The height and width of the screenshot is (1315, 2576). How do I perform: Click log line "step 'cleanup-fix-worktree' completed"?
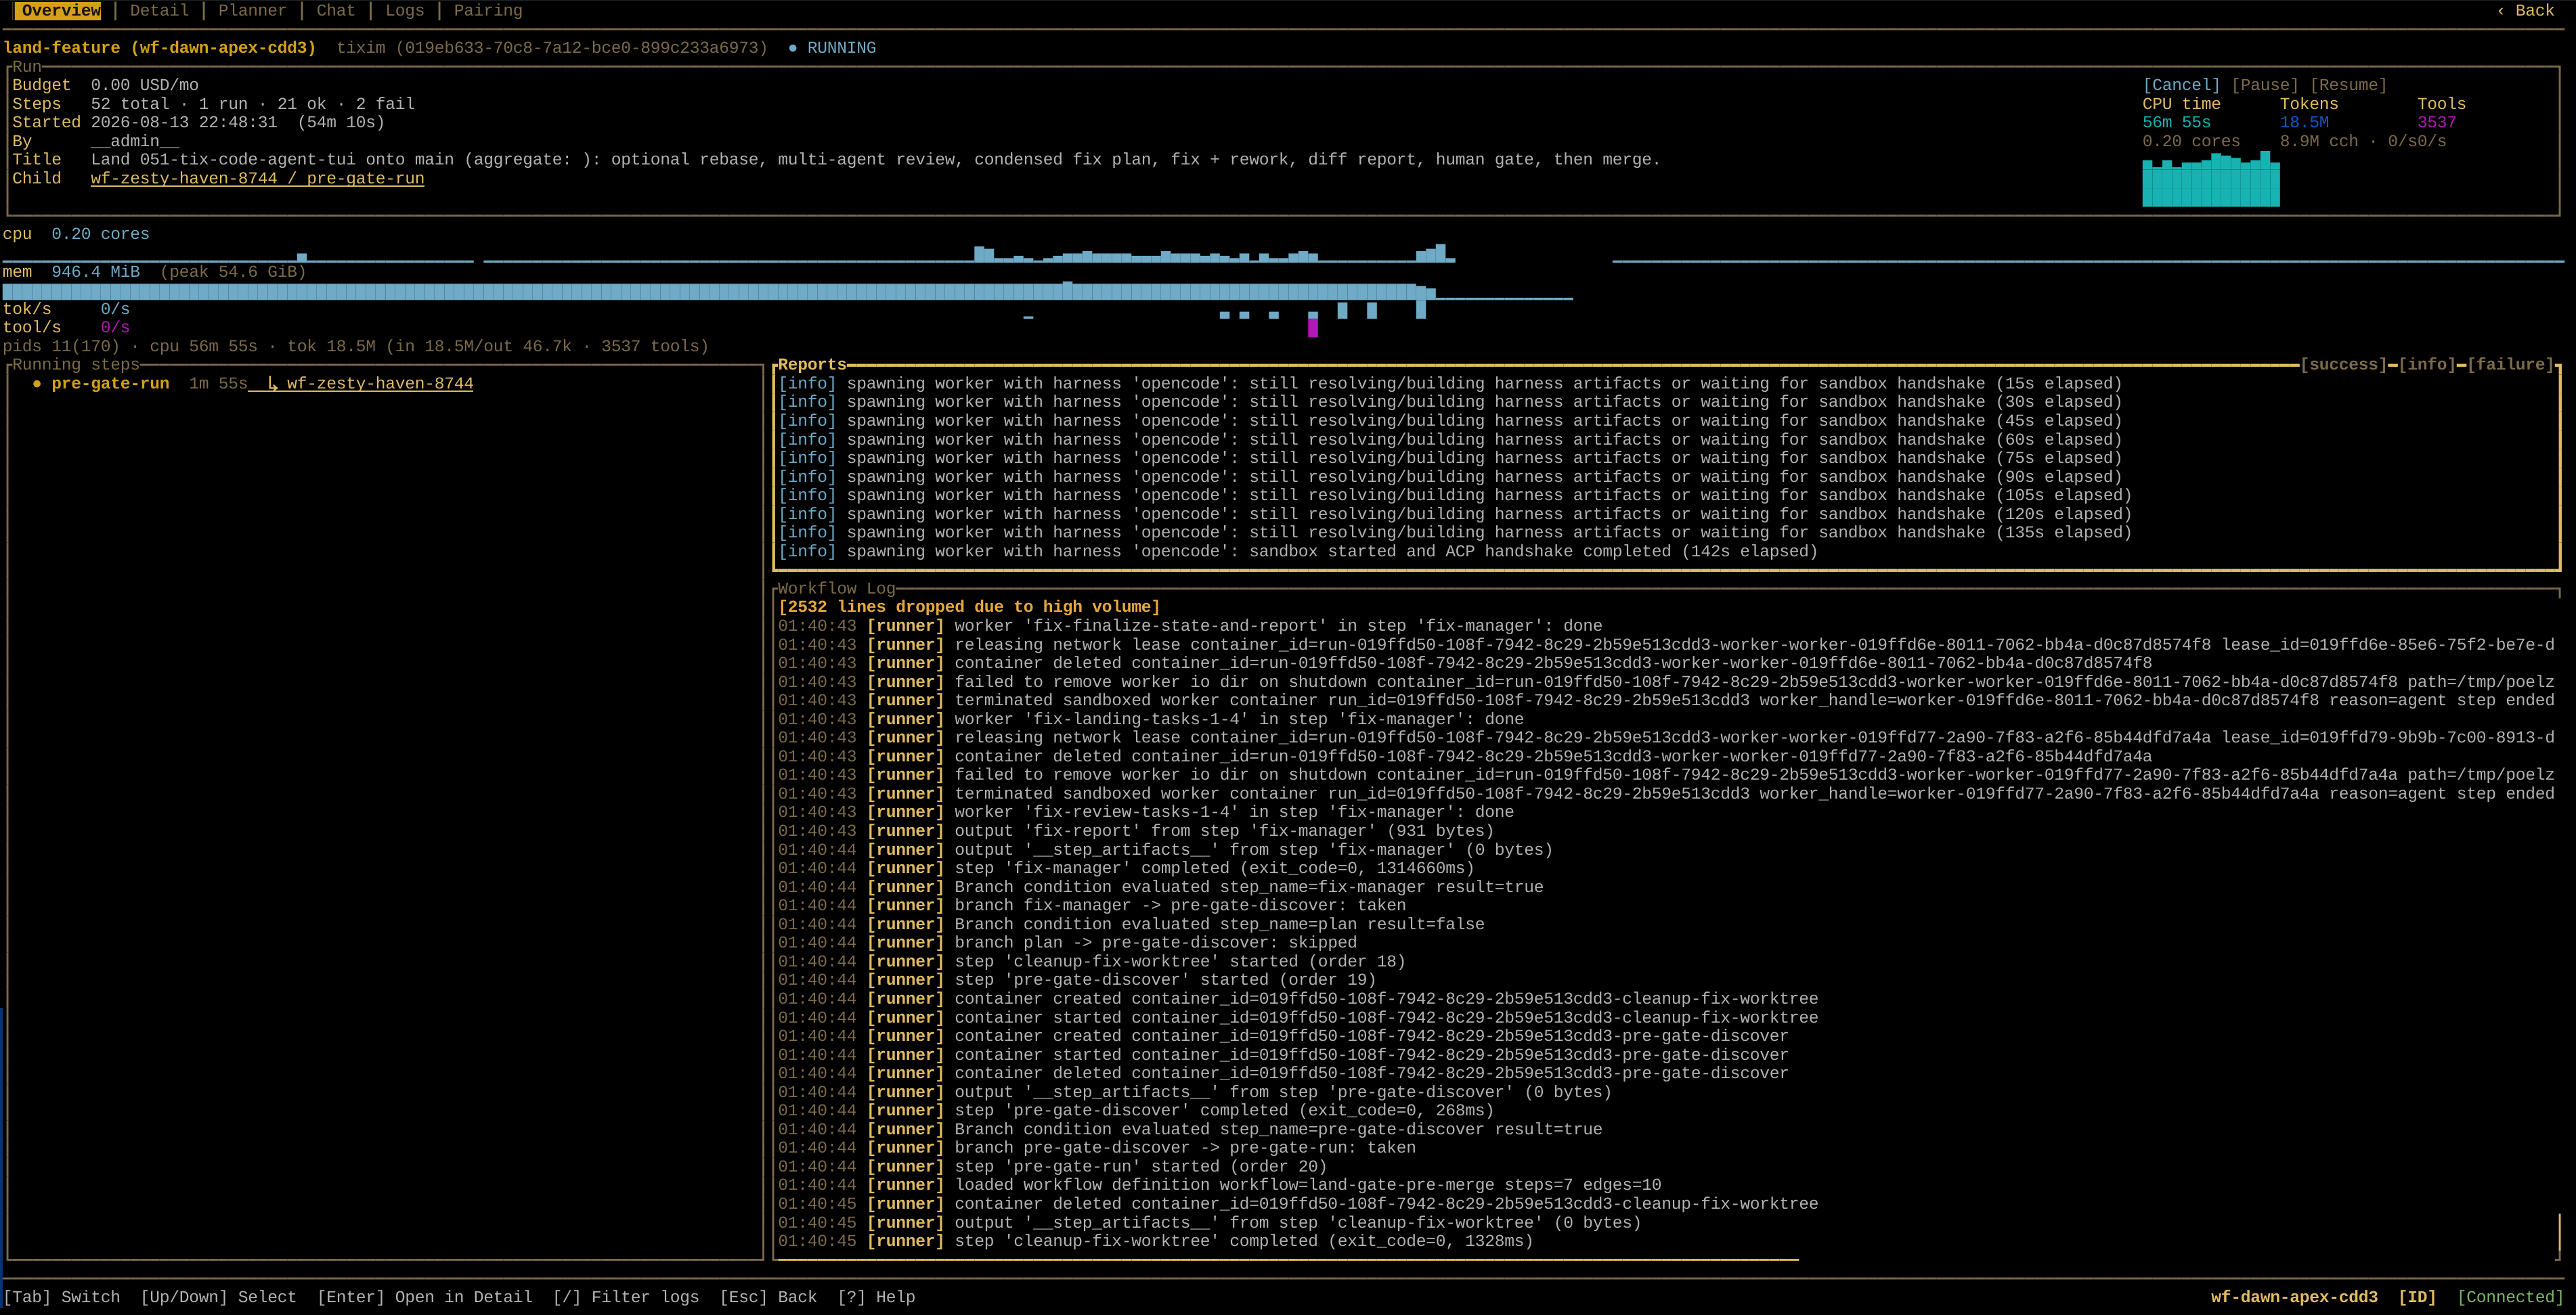pos(1155,1241)
